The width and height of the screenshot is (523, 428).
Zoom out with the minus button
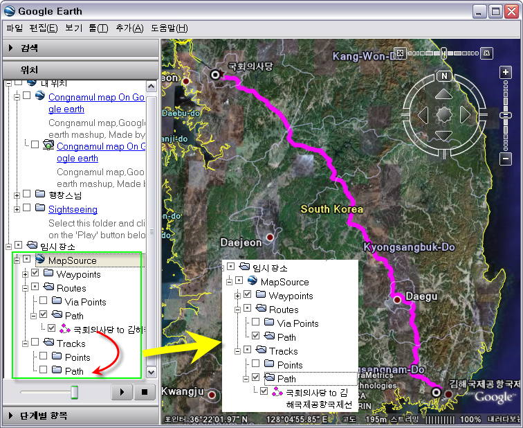click(506, 159)
